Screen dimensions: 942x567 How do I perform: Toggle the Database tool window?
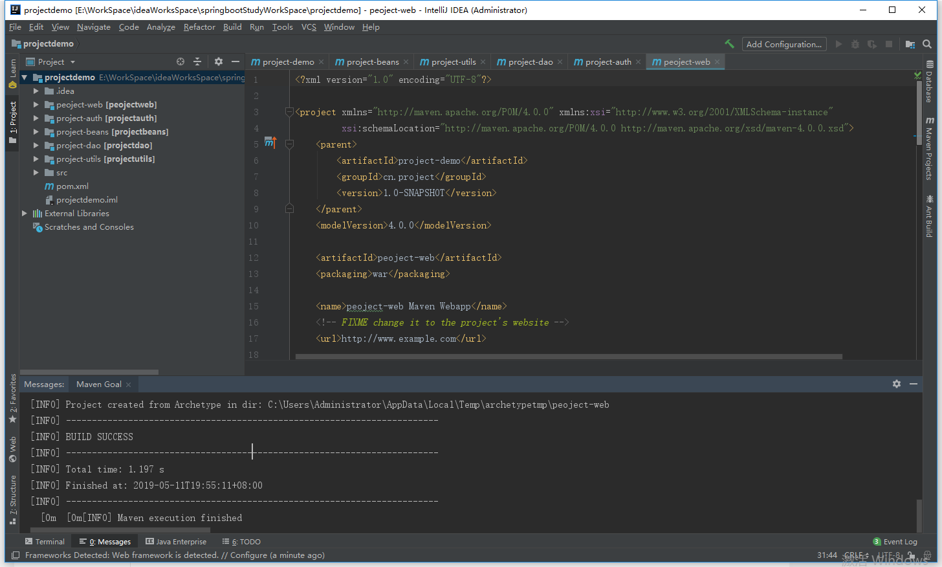pos(929,82)
